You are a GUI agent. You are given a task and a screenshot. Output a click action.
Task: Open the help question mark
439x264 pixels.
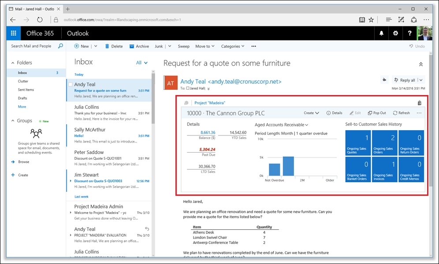point(409,33)
